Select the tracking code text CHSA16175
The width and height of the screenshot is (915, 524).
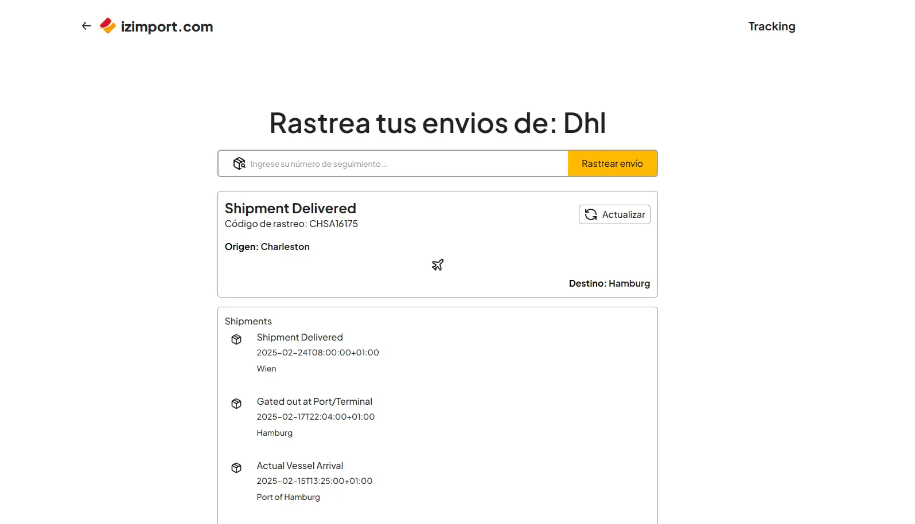coord(333,224)
